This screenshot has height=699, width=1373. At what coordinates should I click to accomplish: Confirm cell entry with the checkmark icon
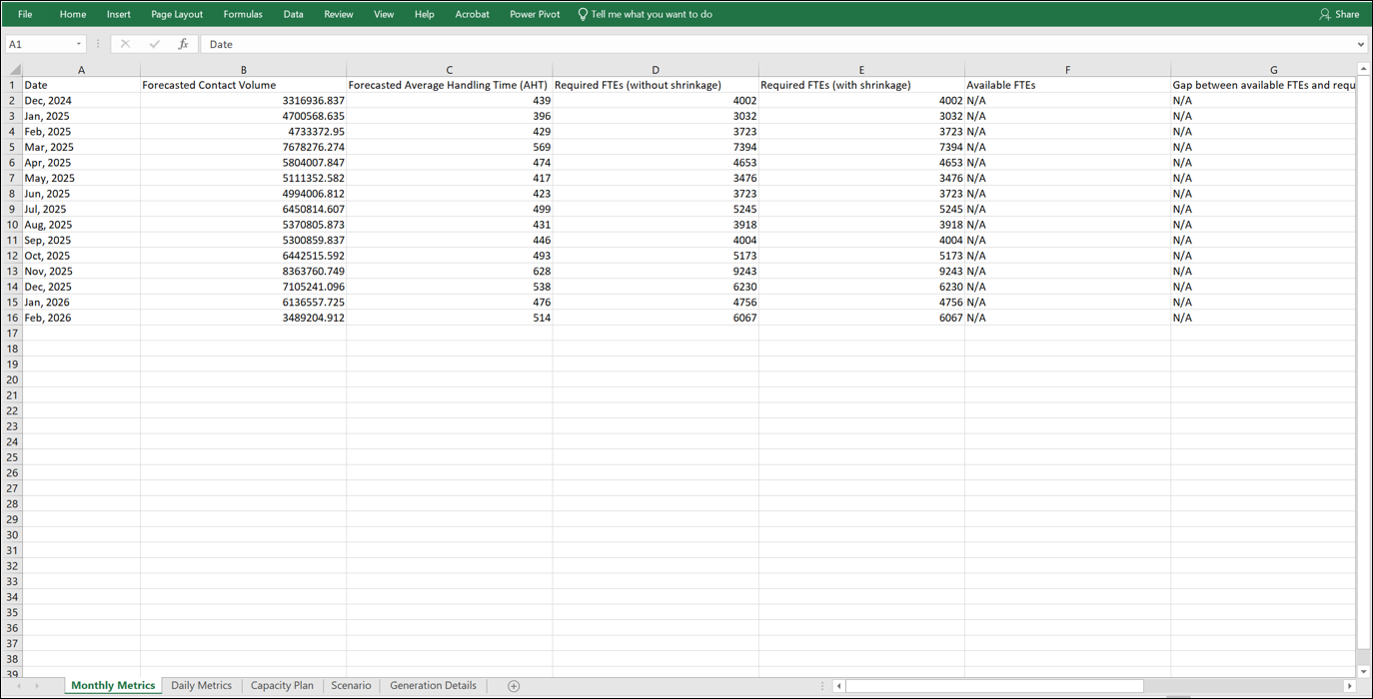click(155, 44)
